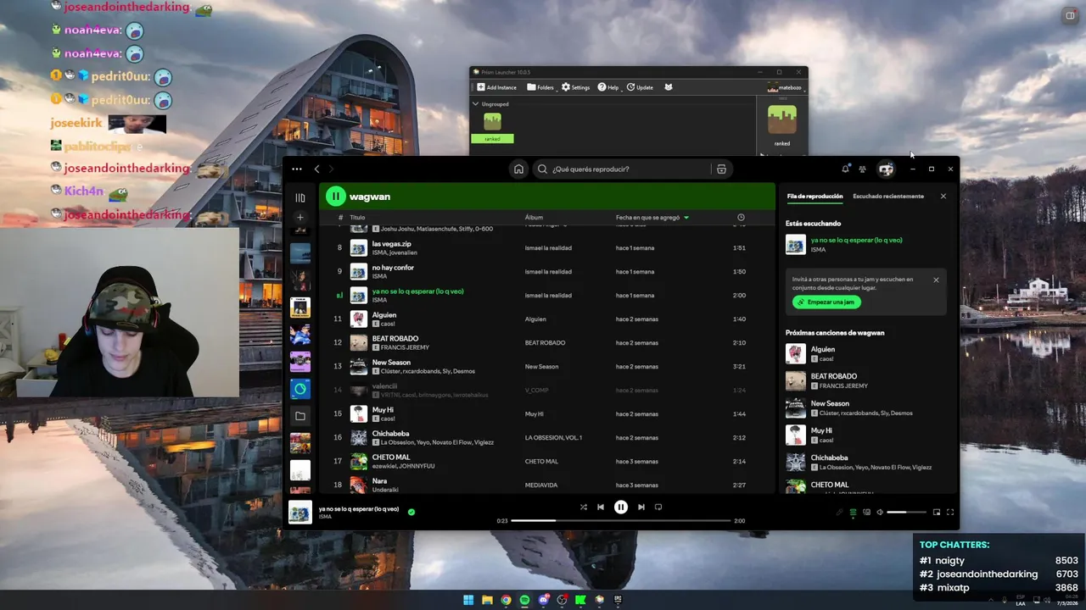Seek on the song progress bar
Viewport: 1086px width, 610px height.
click(620, 520)
